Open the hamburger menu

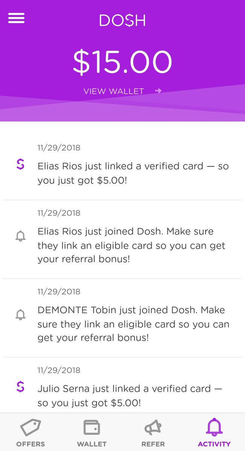coord(16,18)
